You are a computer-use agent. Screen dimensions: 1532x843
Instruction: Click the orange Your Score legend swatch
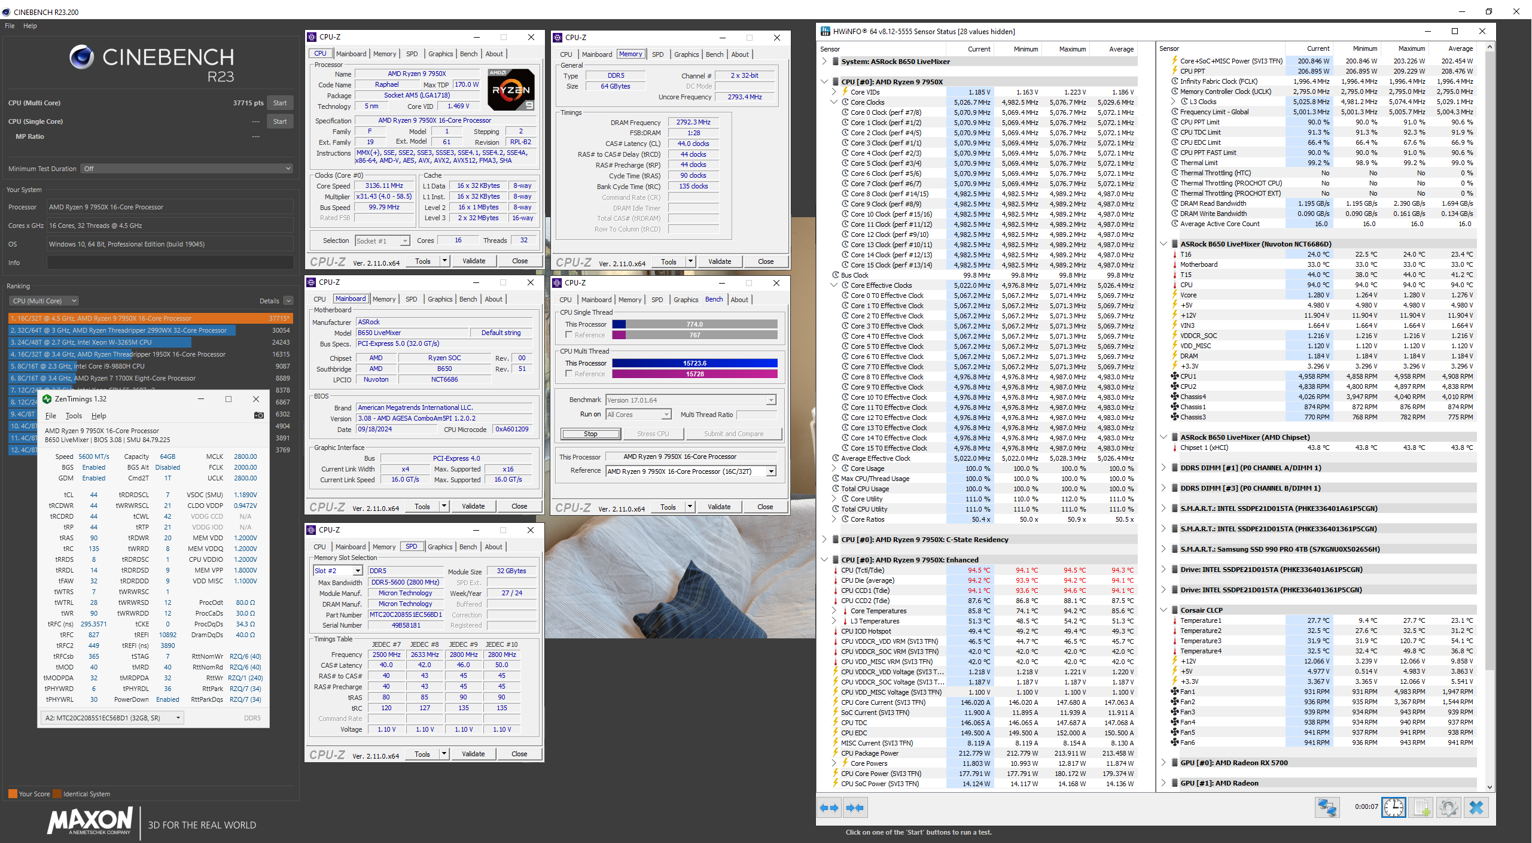pos(13,794)
